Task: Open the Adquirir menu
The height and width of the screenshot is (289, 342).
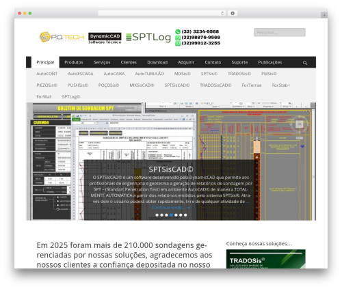Action: pos(186,62)
